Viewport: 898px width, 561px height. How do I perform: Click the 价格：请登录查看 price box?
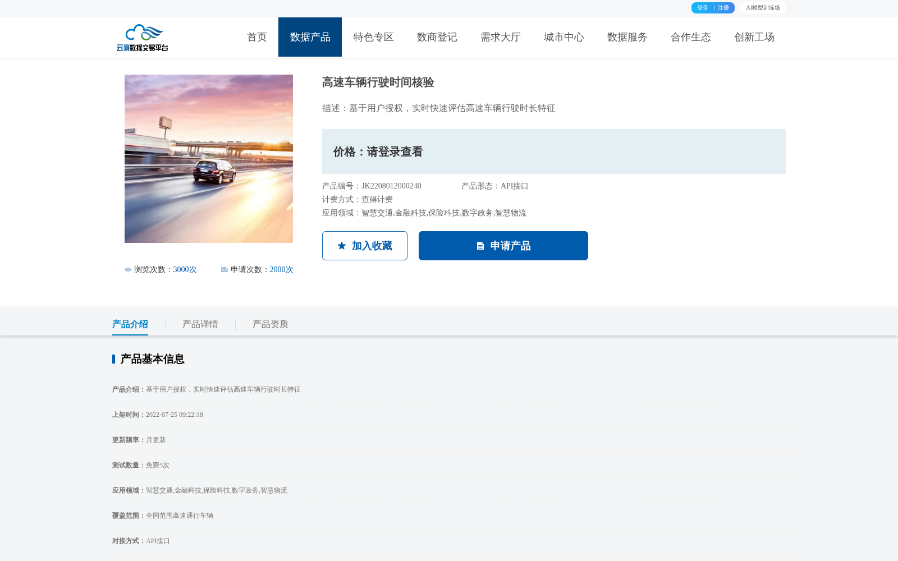coord(554,151)
